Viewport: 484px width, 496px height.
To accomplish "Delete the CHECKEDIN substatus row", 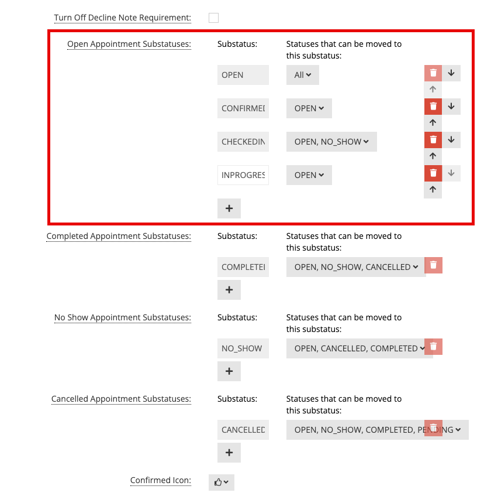I will (x=433, y=140).
